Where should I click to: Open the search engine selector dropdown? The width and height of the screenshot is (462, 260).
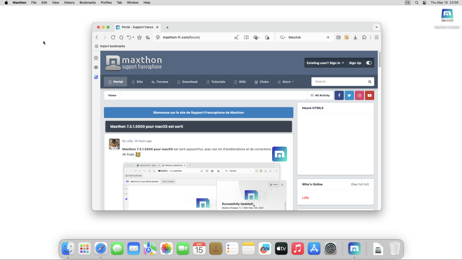point(283,37)
